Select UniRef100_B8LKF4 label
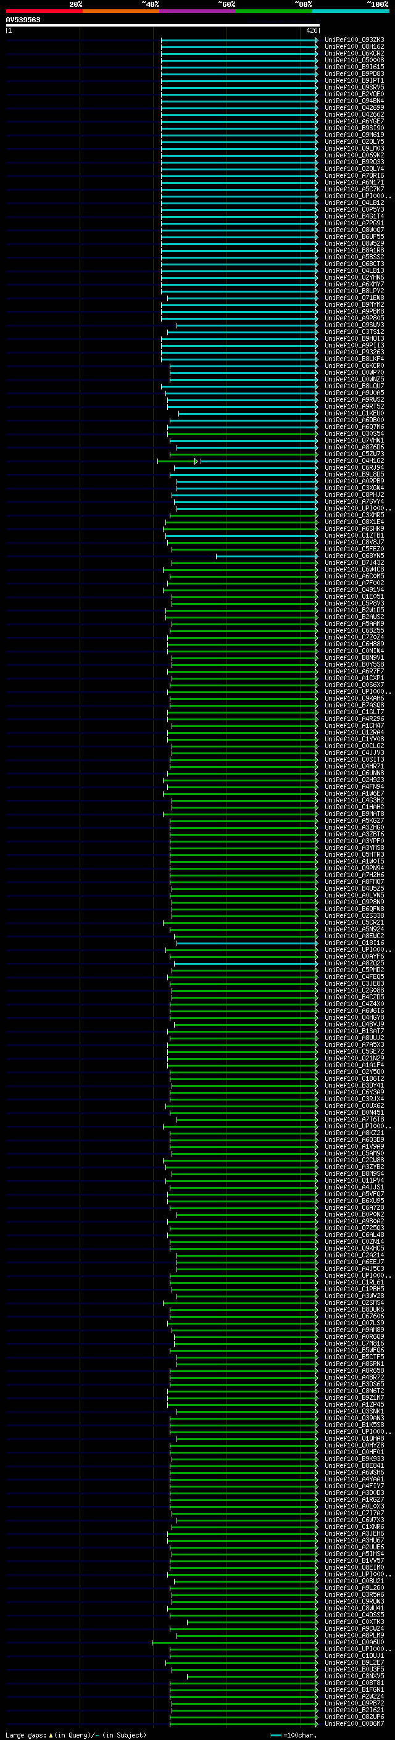 [x=354, y=359]
